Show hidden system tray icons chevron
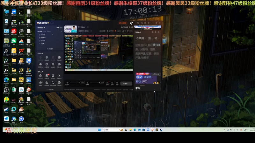 click(x=224, y=130)
